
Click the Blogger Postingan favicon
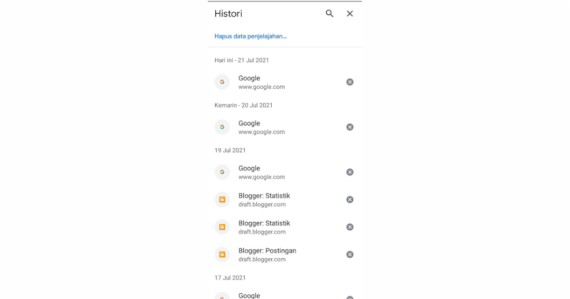pyautogui.click(x=222, y=254)
